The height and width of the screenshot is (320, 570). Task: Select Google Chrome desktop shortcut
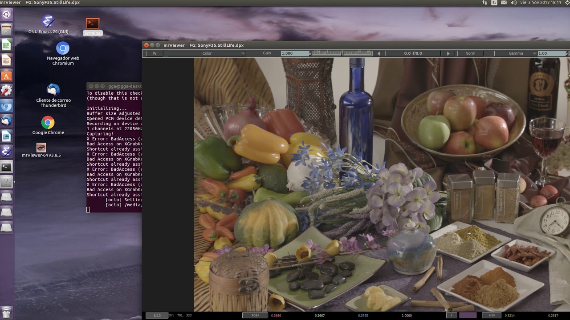point(48,125)
